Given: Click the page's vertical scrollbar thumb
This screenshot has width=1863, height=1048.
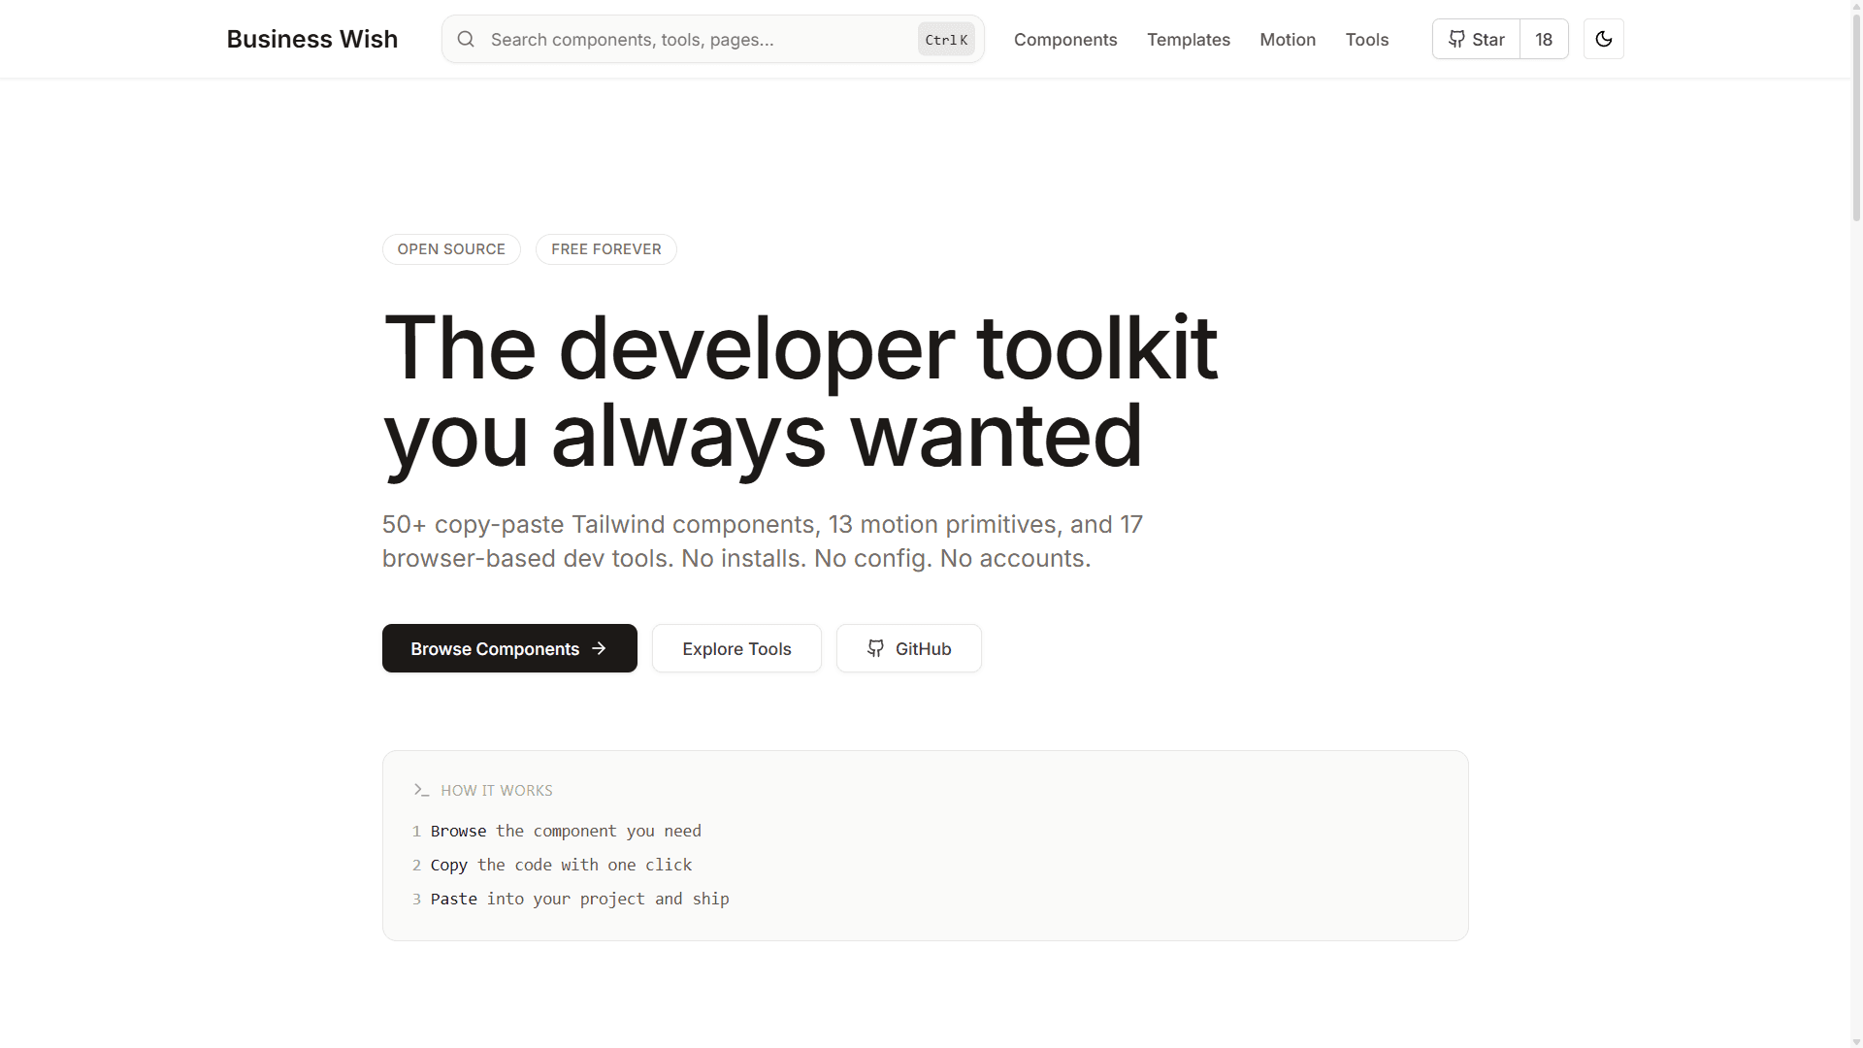Looking at the screenshot, I should pos(1856,116).
